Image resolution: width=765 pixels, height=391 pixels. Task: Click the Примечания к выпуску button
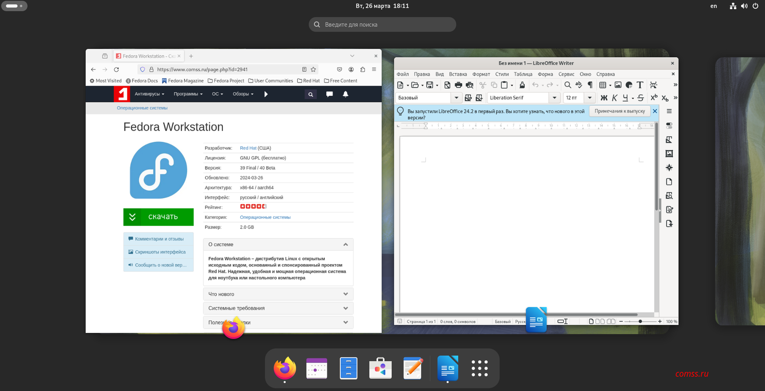(x=620, y=111)
